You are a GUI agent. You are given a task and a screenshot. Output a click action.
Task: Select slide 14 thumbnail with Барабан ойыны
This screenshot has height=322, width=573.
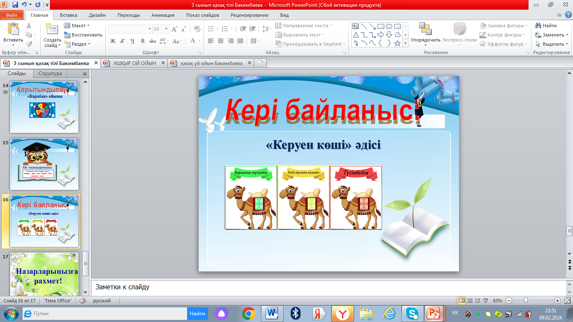[44, 107]
